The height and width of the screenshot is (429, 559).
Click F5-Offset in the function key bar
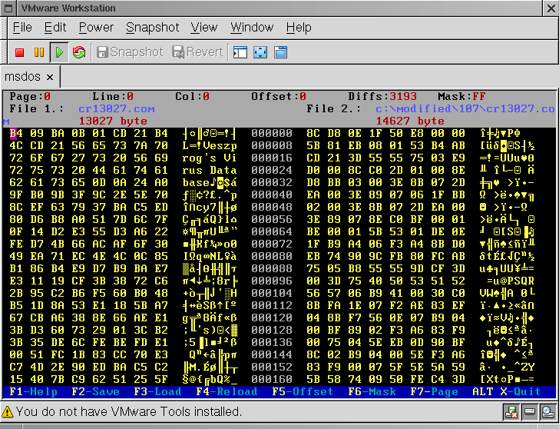(303, 392)
